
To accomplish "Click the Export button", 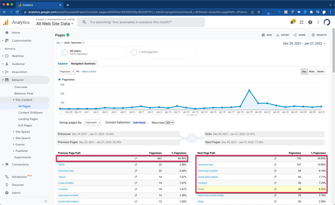I will [x=283, y=35].
